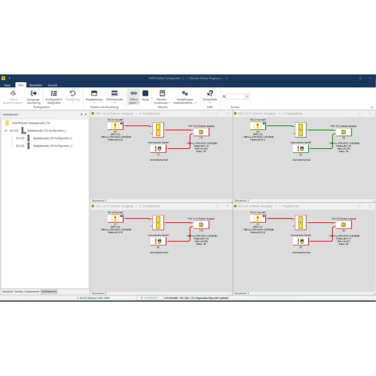
Task: Maximize the FDX 10/11 Sicherer Ausgang sub-window
Action: [x=359, y=114]
